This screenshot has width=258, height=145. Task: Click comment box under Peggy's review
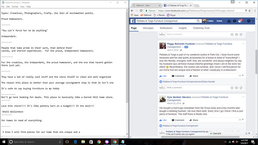click(197, 88)
